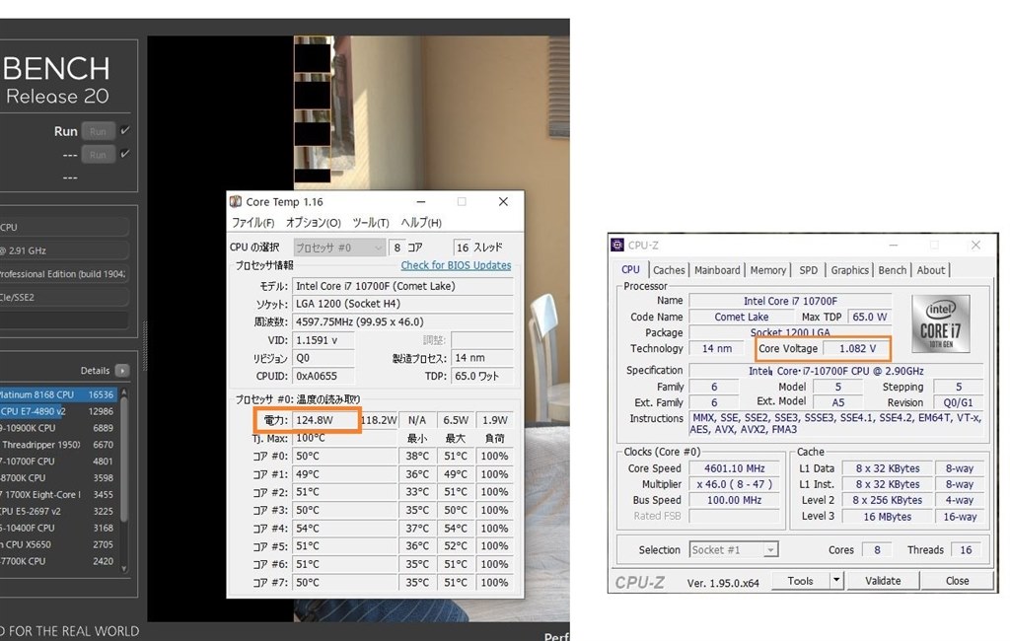Viewport: 1010px width, 641px height.
Task: Select the CPU E7-4890 v2 ranking row
Action: click(x=58, y=411)
